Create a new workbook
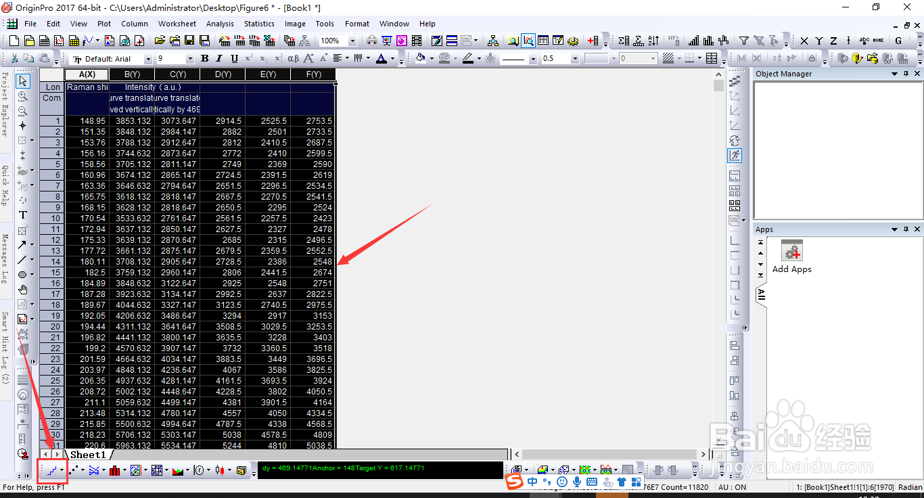 coord(44,41)
